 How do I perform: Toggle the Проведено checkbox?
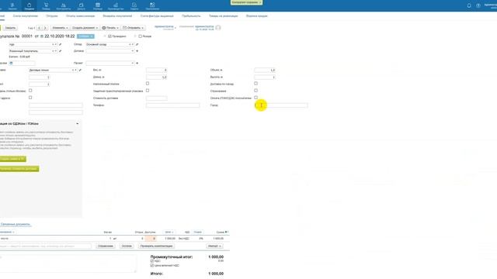click(109, 36)
